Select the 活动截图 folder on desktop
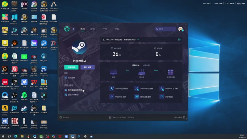 pos(44,109)
